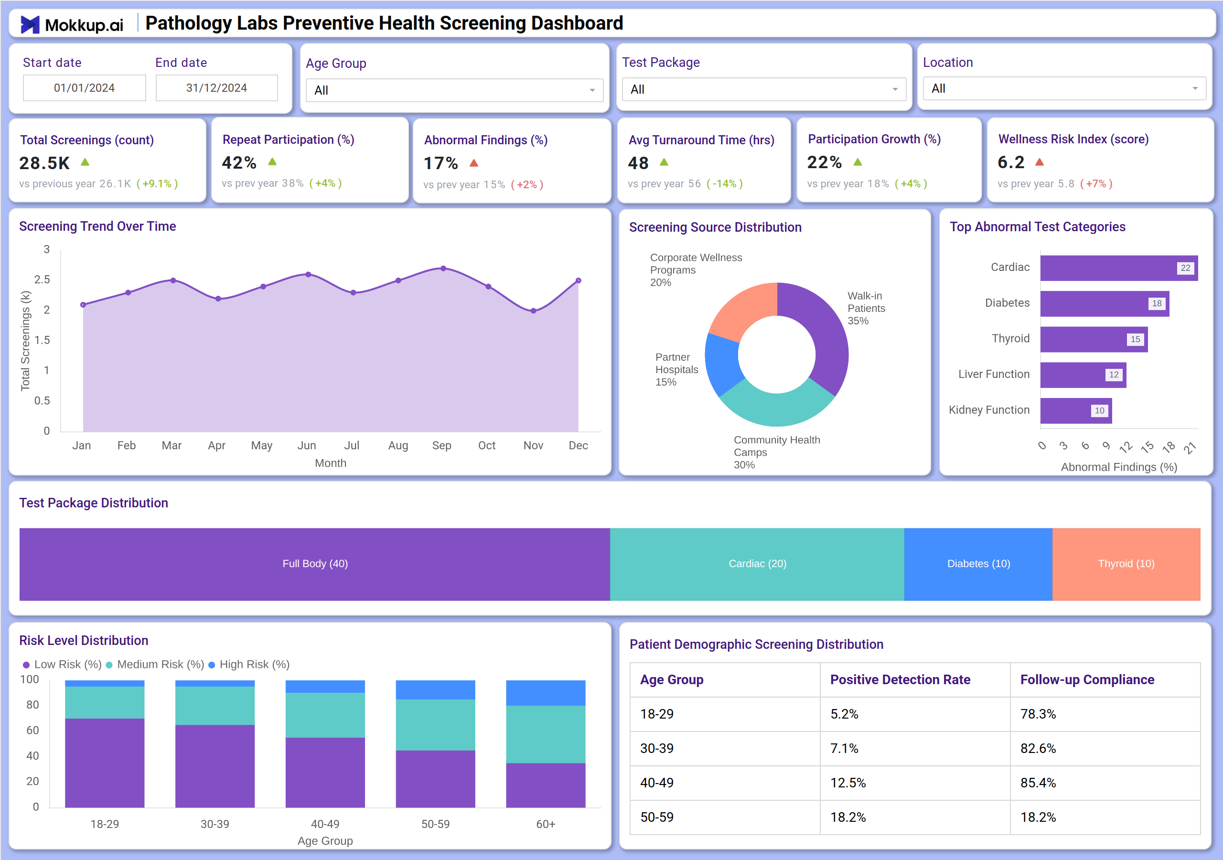Click the Kidney Function bar labeled 10
This screenshot has height=860, width=1223.
click(x=1076, y=411)
